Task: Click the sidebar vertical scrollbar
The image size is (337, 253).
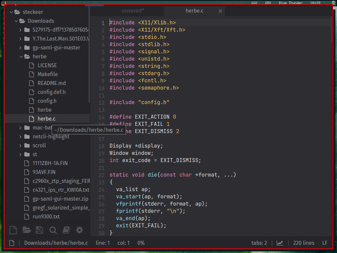Action: (x=89, y=55)
